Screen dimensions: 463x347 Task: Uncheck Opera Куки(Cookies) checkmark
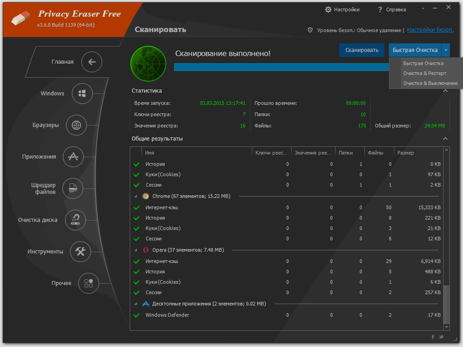pos(137,282)
